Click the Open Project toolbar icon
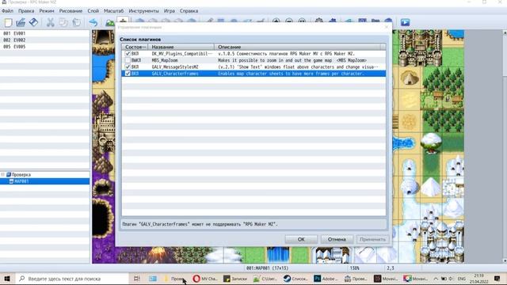 click(x=21, y=22)
